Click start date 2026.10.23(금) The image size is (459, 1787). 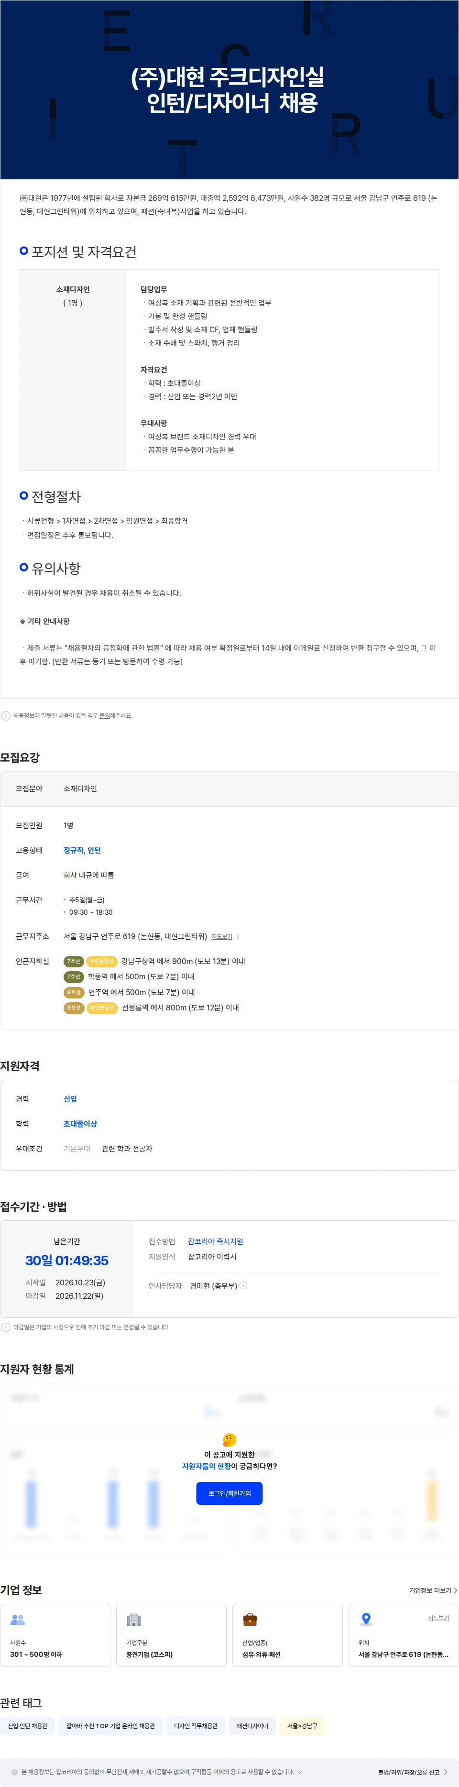pyautogui.click(x=80, y=1283)
